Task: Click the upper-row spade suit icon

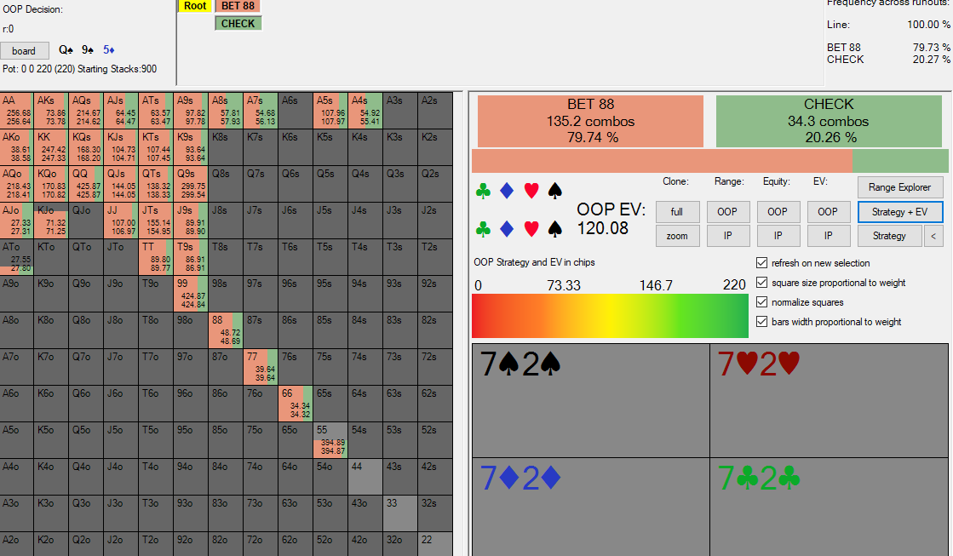Action: 555,192
